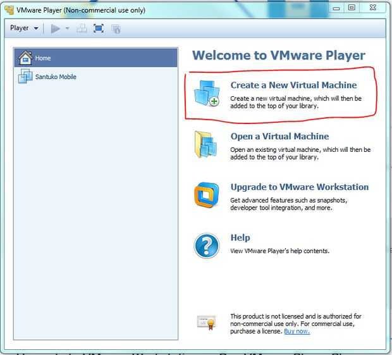Click the Santuko Mobile VM icon
Screen dimensions: 392x355
pyautogui.click(x=25, y=76)
